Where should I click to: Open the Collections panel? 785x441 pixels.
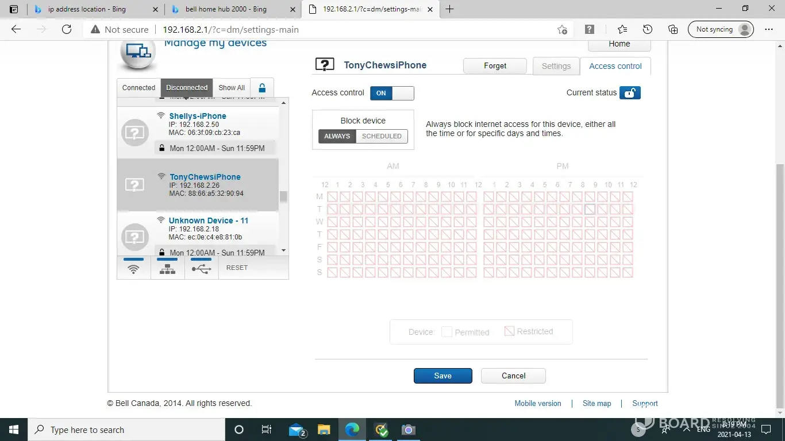673,30
